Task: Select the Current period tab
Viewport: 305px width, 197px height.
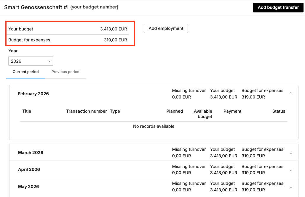Action: [x=26, y=72]
